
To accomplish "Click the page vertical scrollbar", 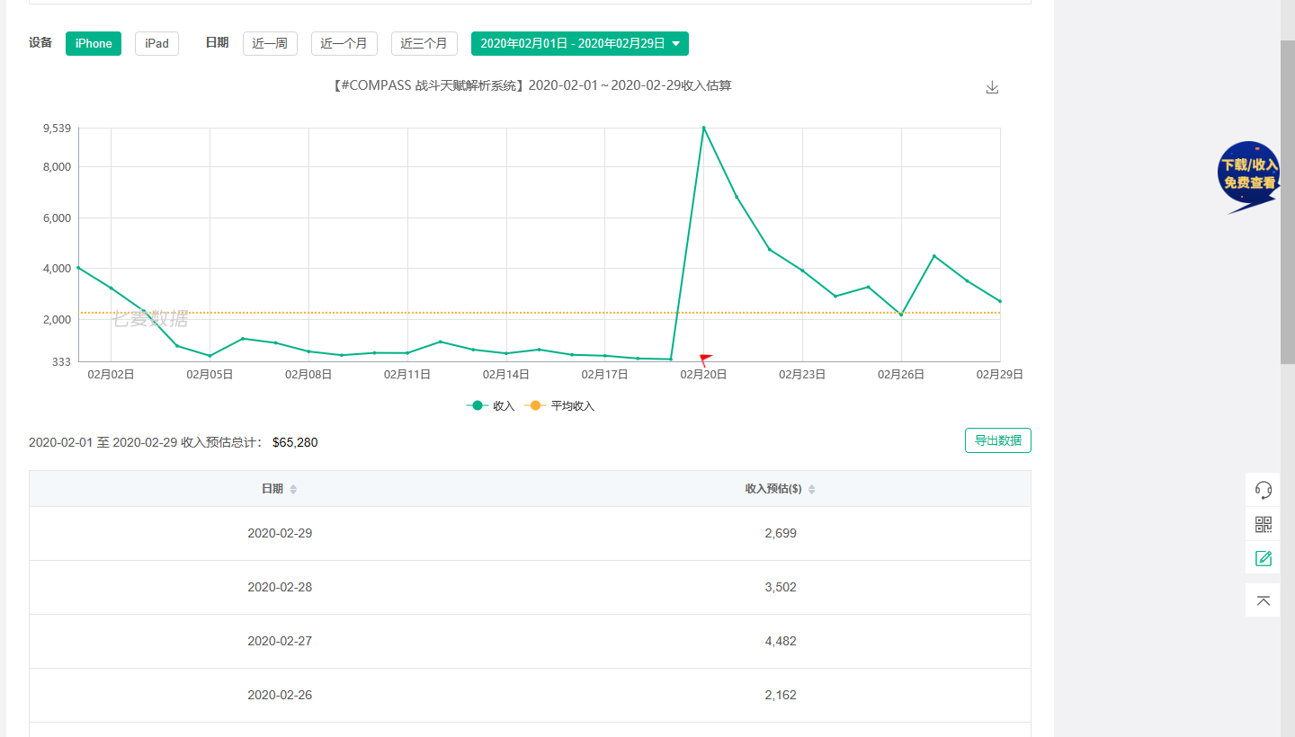I will (1287, 202).
